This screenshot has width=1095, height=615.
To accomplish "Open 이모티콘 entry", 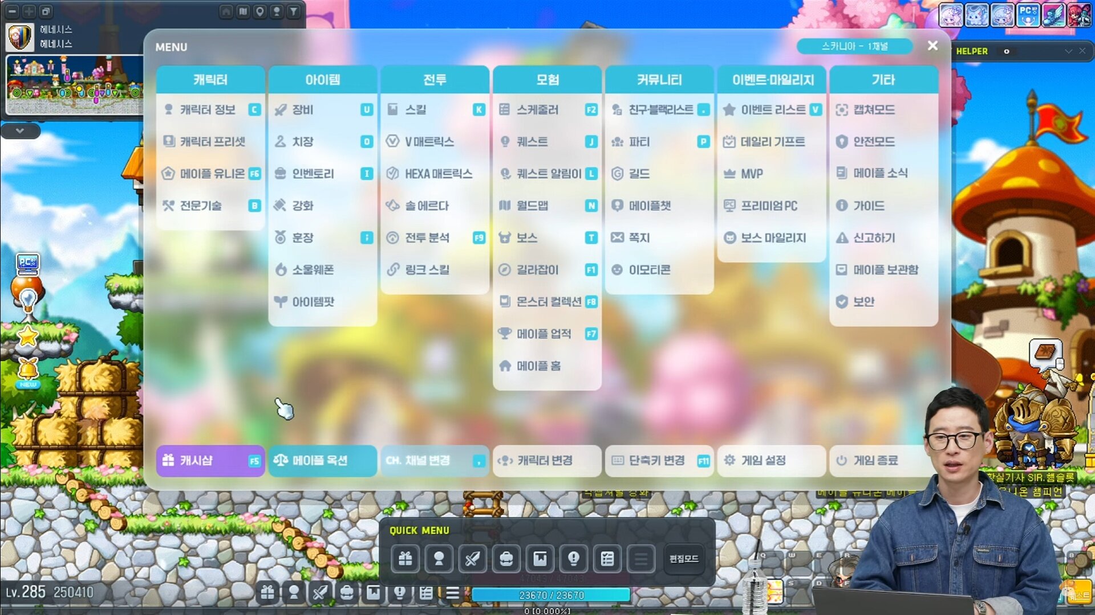I will [659, 269].
